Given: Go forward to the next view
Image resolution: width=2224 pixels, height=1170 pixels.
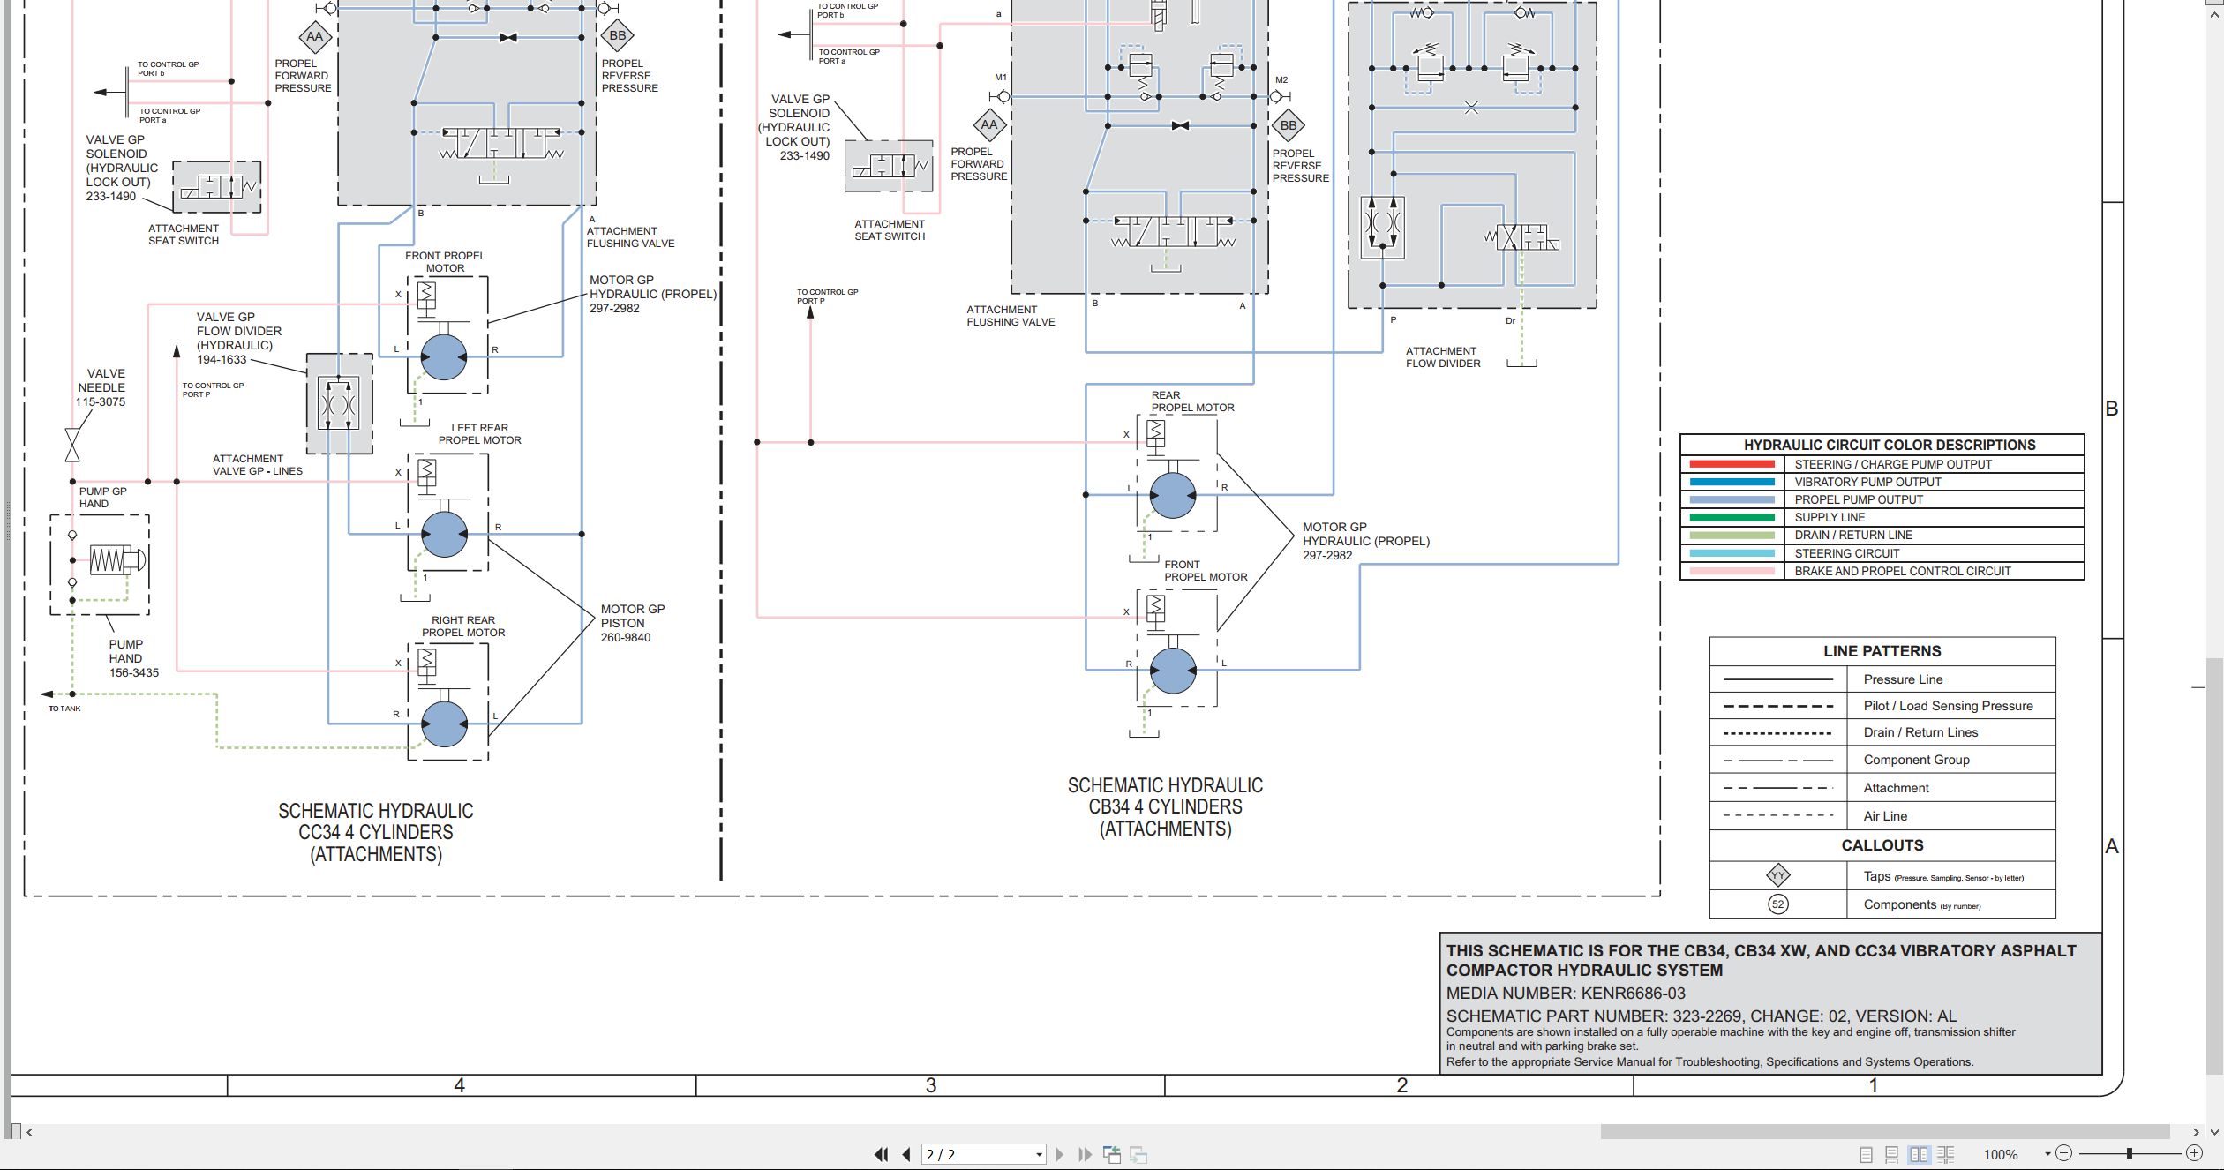Looking at the screenshot, I should 1138,1154.
